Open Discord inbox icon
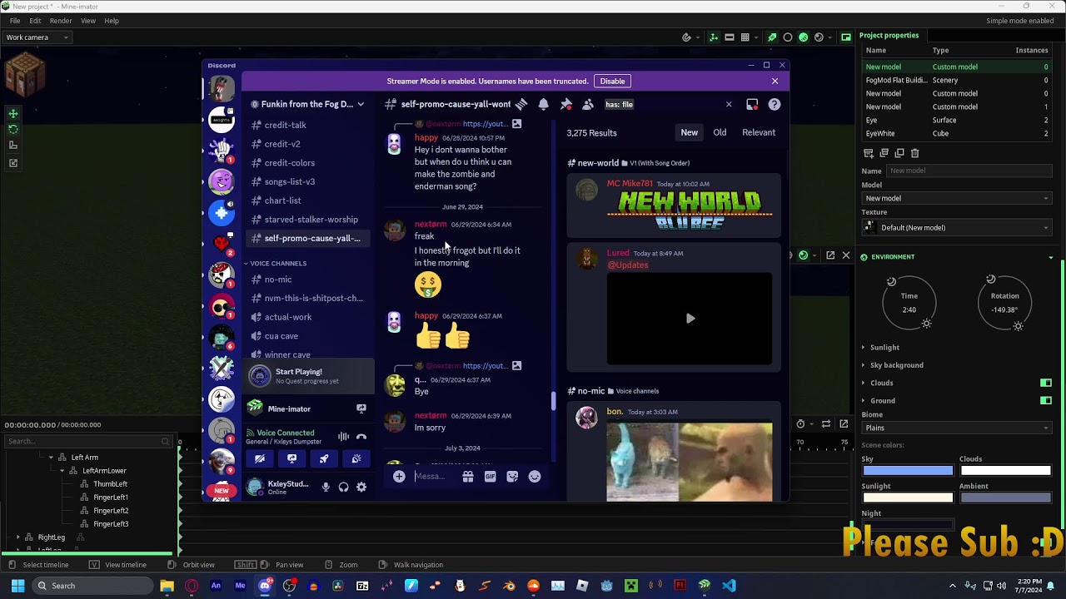 pyautogui.click(x=752, y=104)
